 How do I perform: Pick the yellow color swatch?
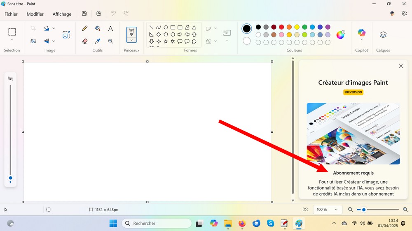click(297, 27)
